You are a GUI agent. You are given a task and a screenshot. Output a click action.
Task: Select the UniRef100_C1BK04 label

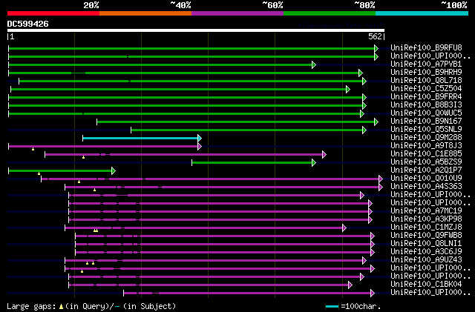coord(426,285)
